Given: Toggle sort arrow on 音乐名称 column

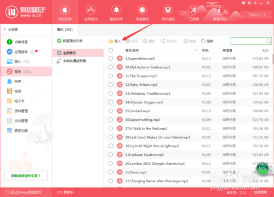Looking at the screenshot, I should (x=195, y=50).
